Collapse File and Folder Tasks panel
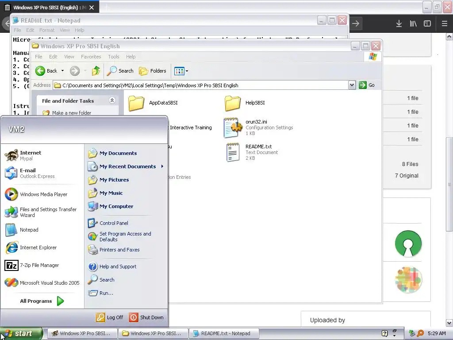 [112, 100]
